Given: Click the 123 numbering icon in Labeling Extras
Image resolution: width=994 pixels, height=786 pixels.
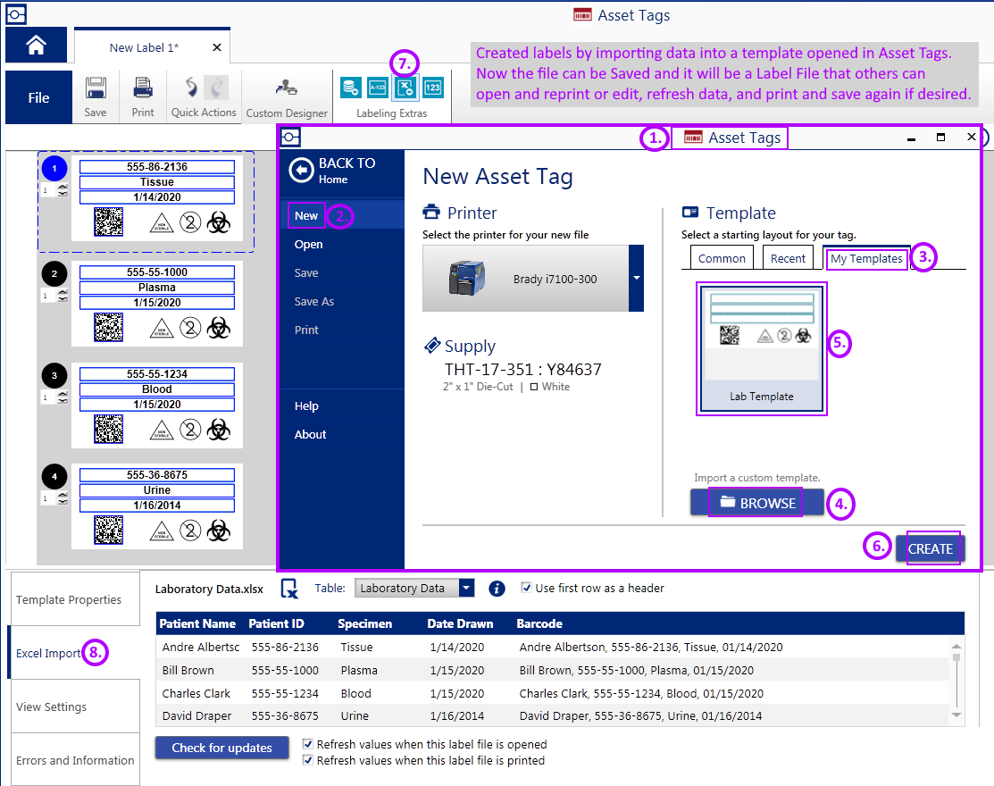Looking at the screenshot, I should click(432, 88).
